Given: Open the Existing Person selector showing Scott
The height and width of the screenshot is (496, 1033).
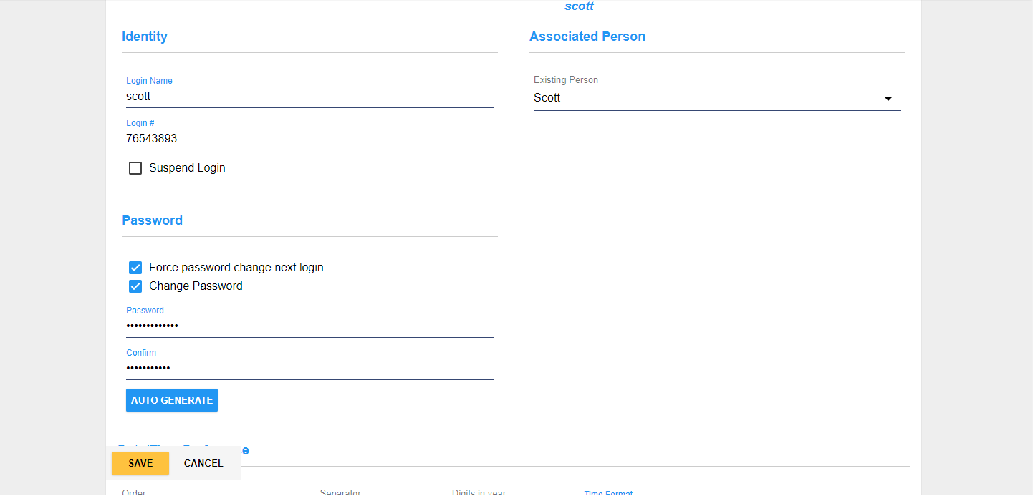Looking at the screenshot, I should point(709,98).
